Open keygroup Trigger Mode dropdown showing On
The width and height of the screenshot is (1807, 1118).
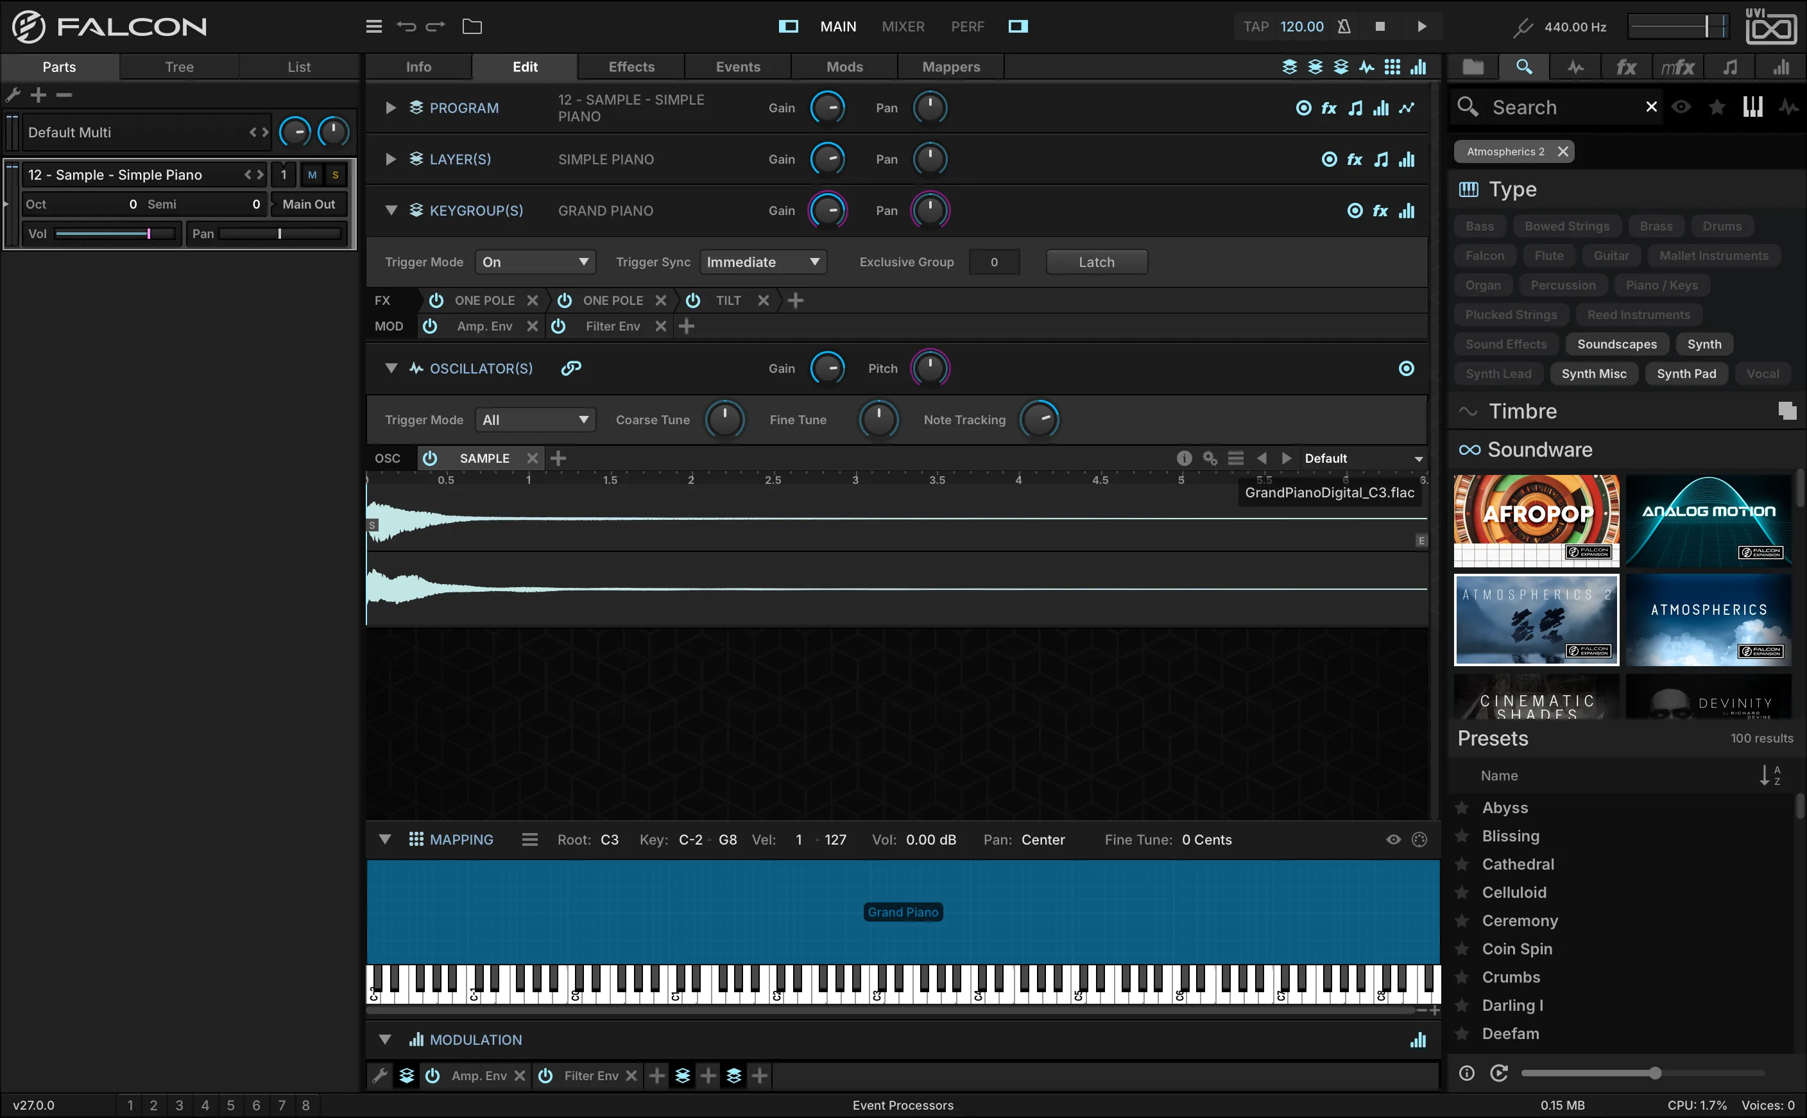pyautogui.click(x=535, y=262)
